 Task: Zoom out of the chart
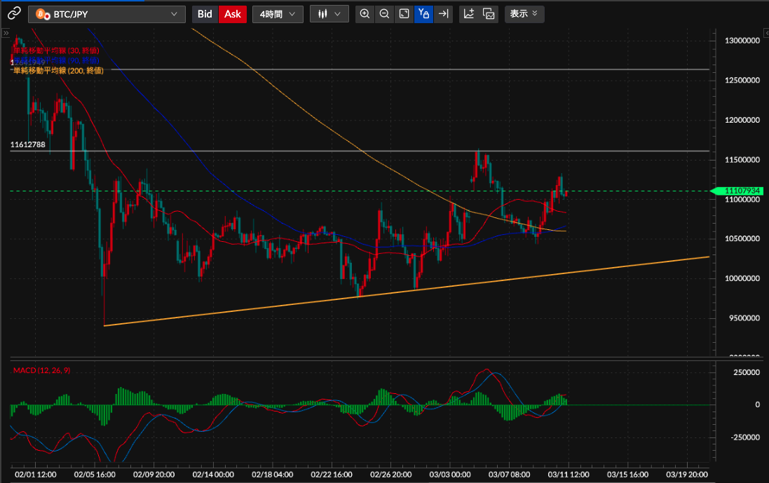(384, 14)
